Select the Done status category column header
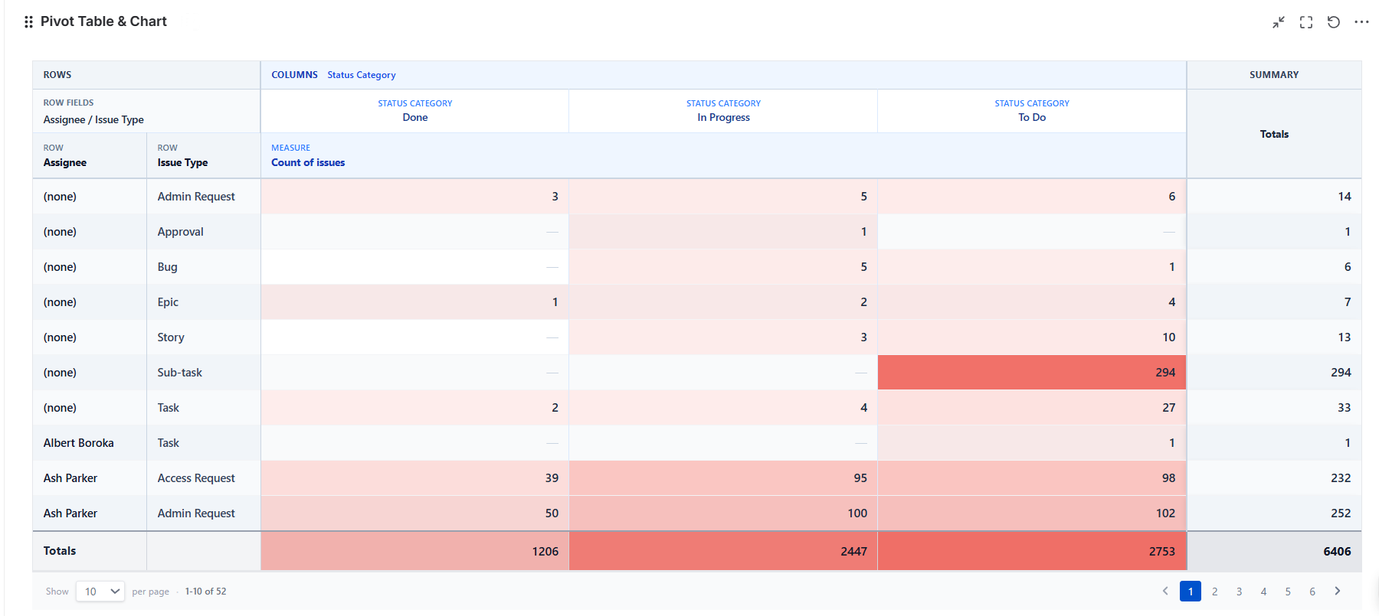The image size is (1379, 616). (x=415, y=111)
